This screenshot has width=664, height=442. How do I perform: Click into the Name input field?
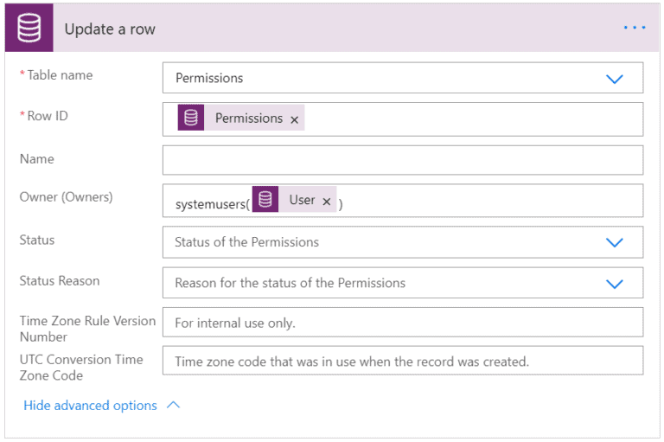tap(402, 160)
